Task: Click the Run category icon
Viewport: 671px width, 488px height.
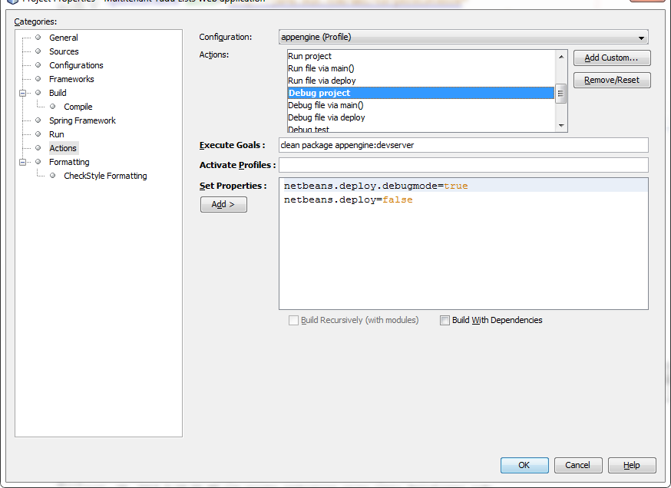Action: (x=38, y=134)
